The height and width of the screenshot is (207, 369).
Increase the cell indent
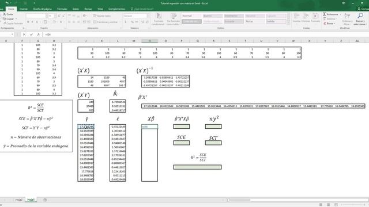click(x=89, y=22)
